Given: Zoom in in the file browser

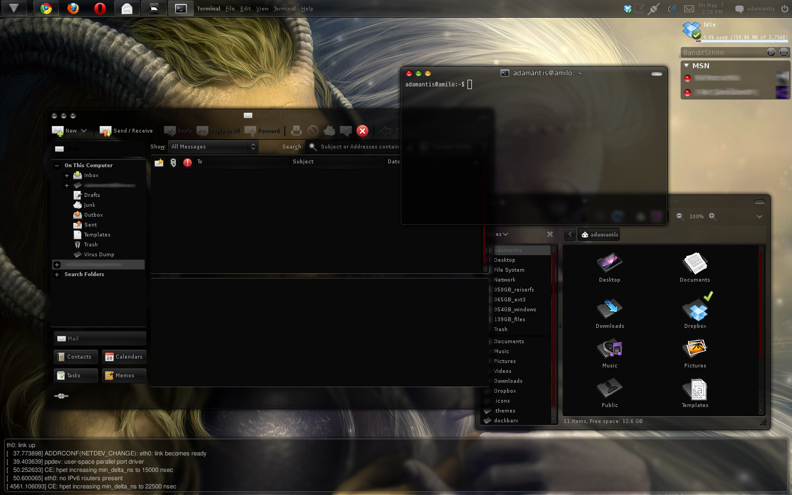Looking at the screenshot, I should pyautogui.click(x=712, y=216).
